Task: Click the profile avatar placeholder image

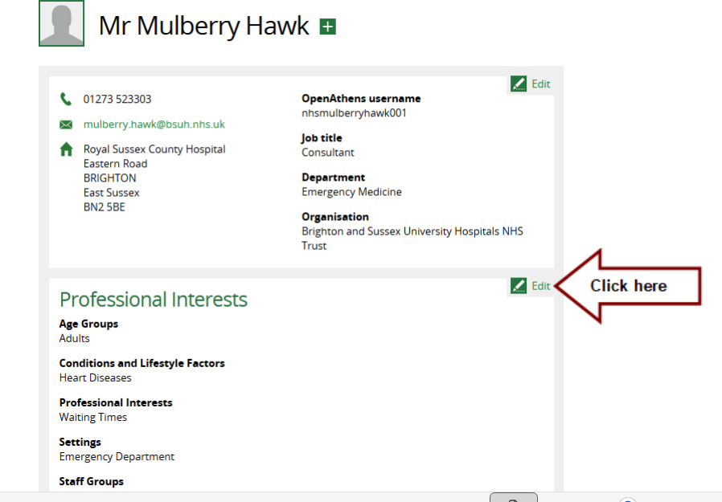Action: pyautogui.click(x=61, y=22)
